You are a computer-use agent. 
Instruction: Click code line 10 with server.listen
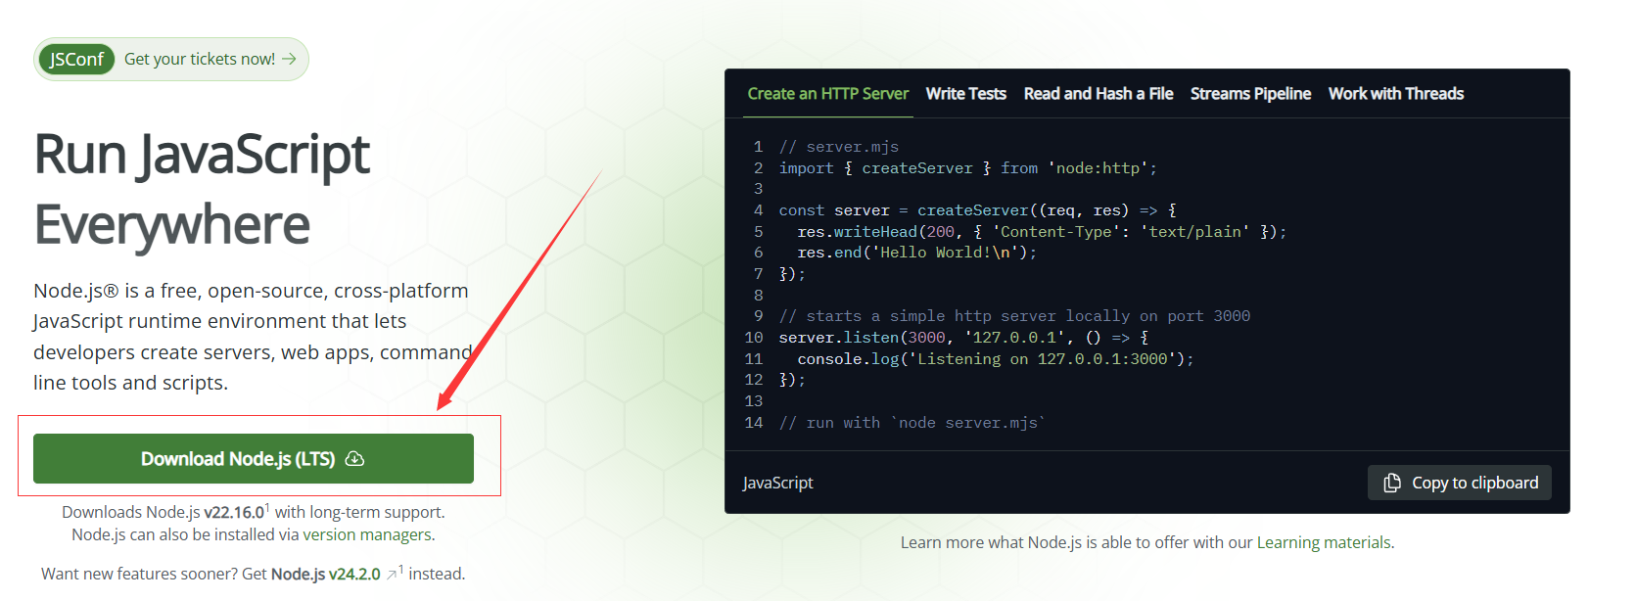tap(963, 338)
